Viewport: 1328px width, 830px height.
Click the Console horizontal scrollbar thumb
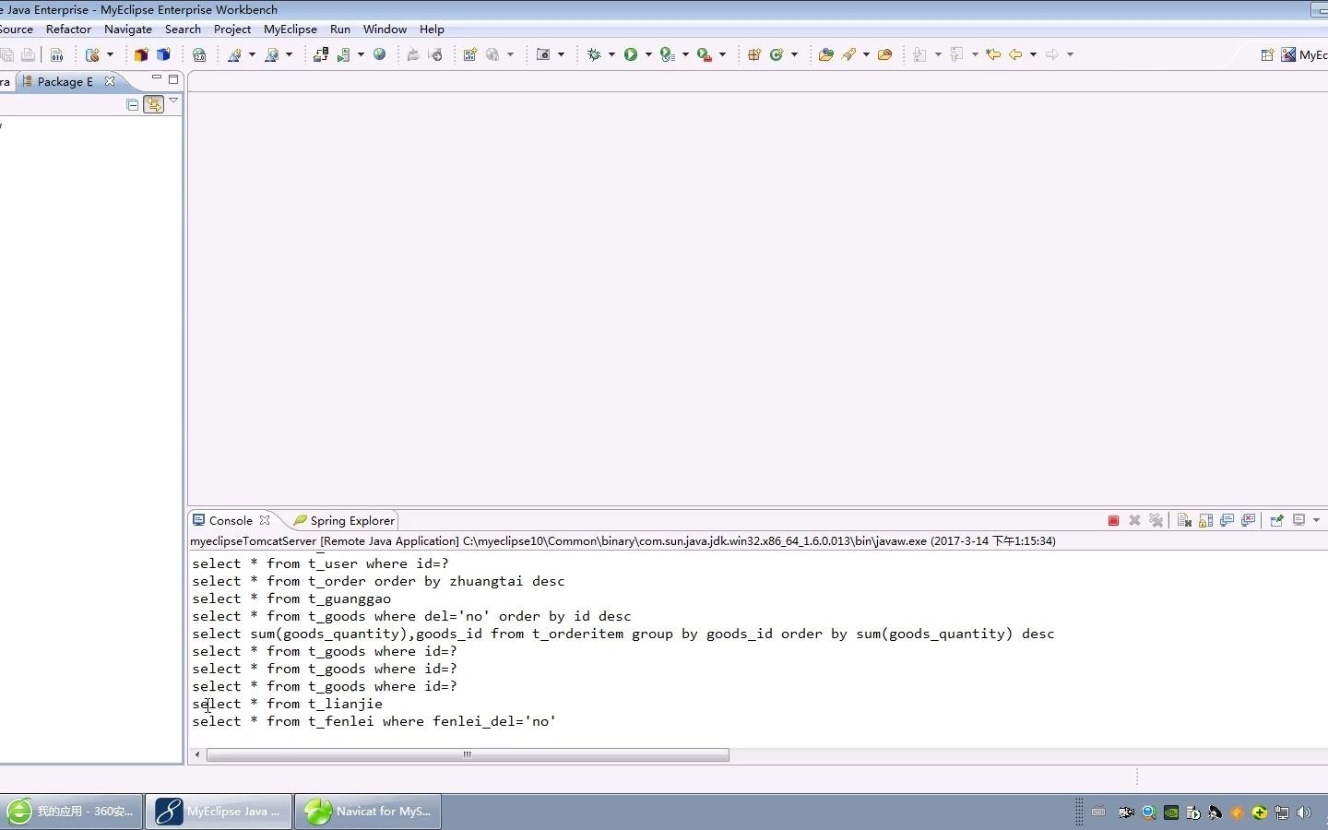468,754
